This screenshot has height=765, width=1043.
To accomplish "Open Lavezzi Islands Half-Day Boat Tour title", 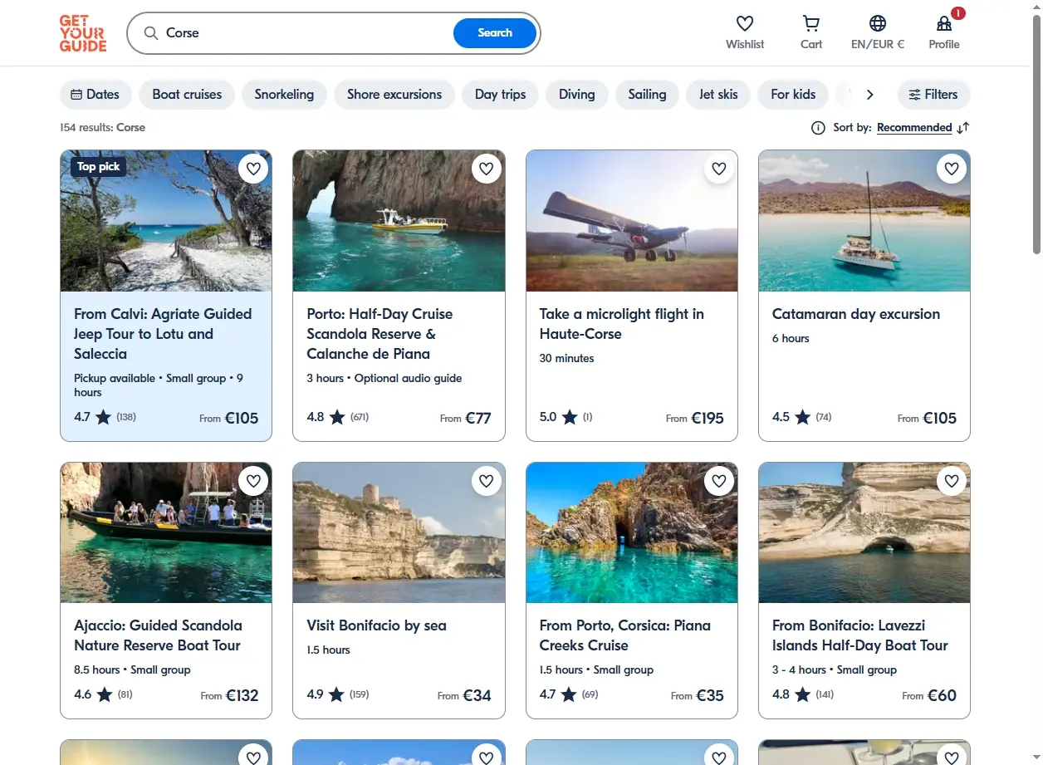I will [860, 635].
